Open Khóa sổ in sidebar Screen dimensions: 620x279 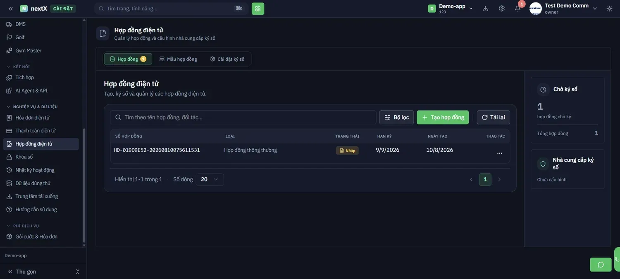(x=41, y=157)
